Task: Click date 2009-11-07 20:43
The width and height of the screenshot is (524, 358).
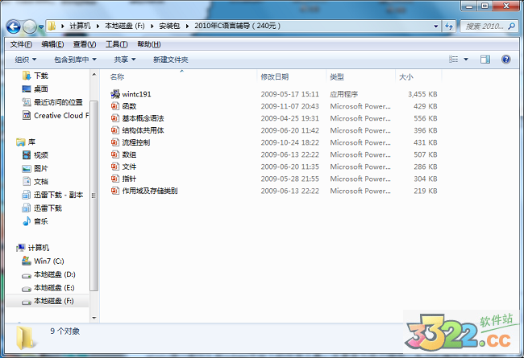Action: [x=289, y=106]
